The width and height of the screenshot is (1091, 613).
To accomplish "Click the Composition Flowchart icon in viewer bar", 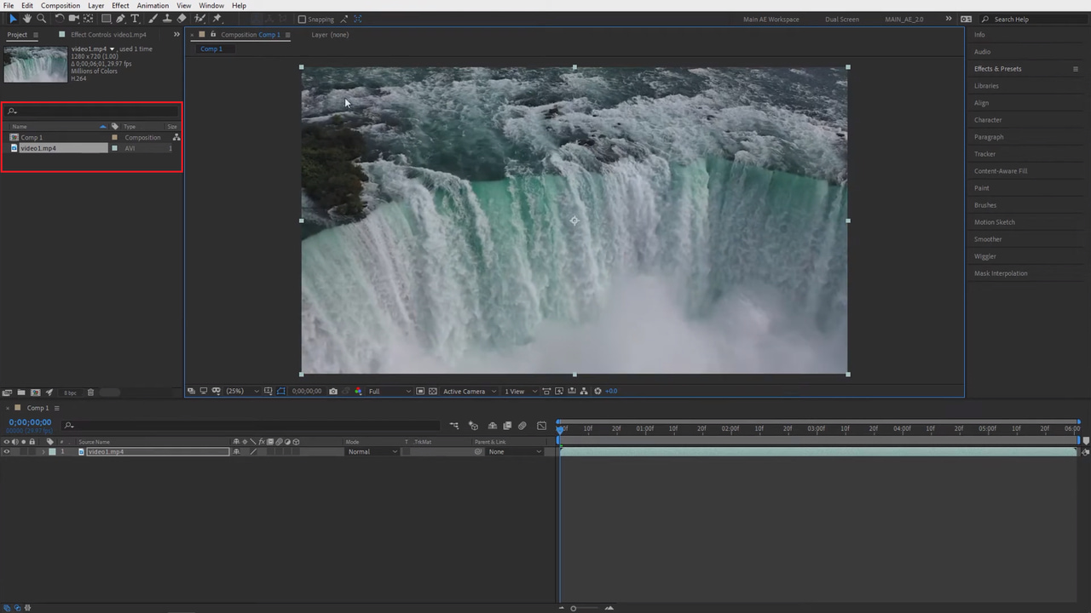I will pos(584,392).
